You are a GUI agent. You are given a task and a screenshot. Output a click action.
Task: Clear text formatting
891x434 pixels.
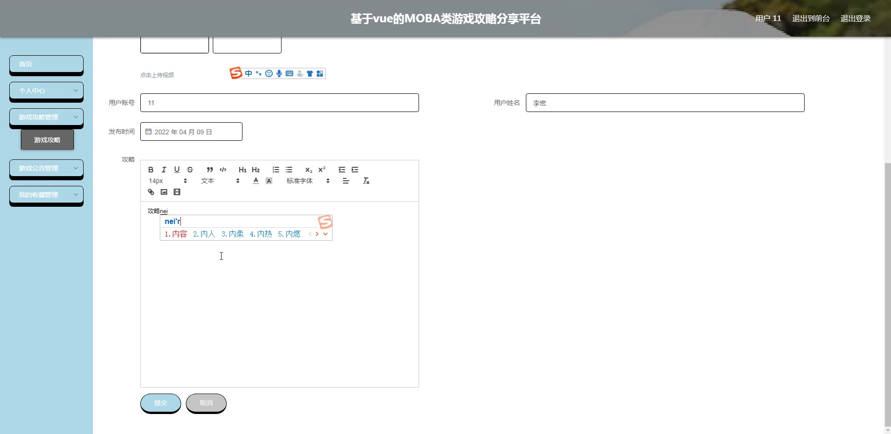click(x=366, y=181)
